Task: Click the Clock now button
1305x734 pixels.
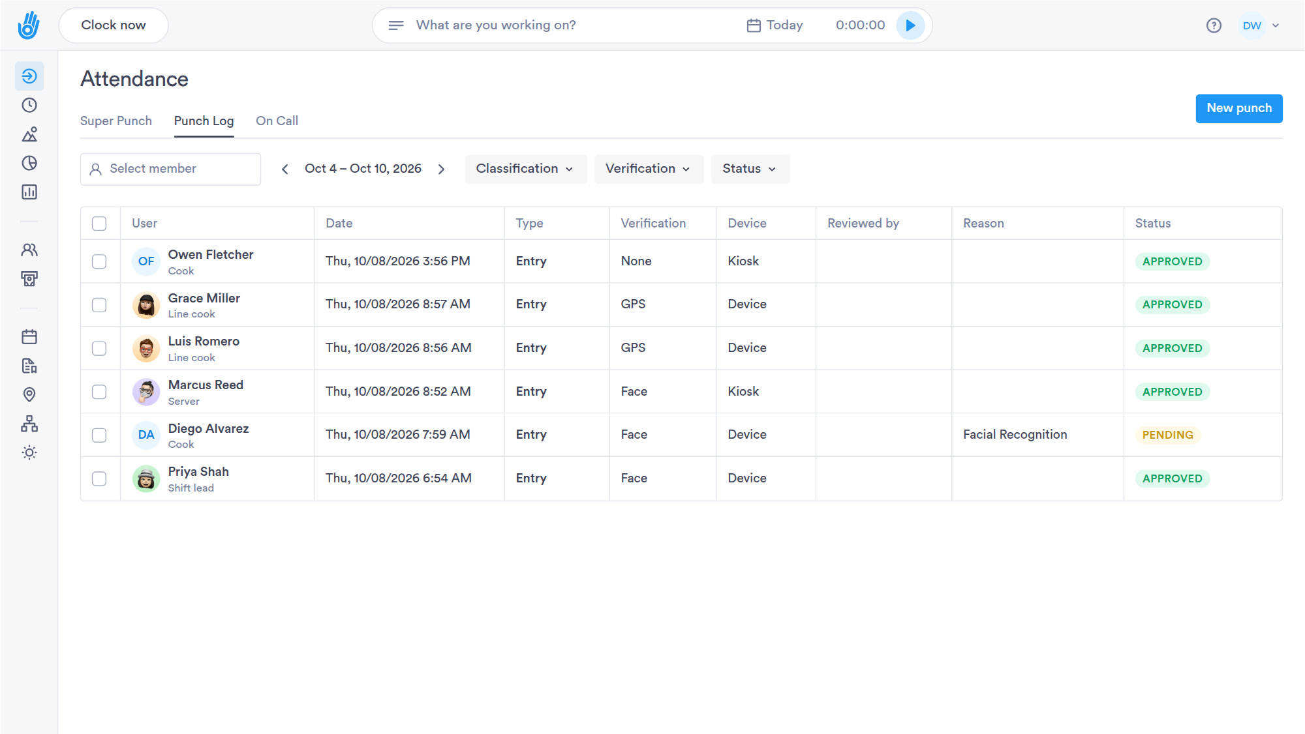Action: pyautogui.click(x=114, y=25)
